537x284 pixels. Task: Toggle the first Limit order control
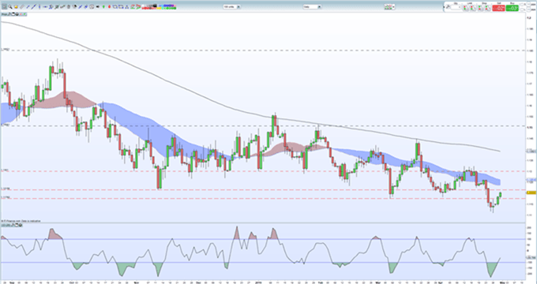pyautogui.click(x=465, y=8)
